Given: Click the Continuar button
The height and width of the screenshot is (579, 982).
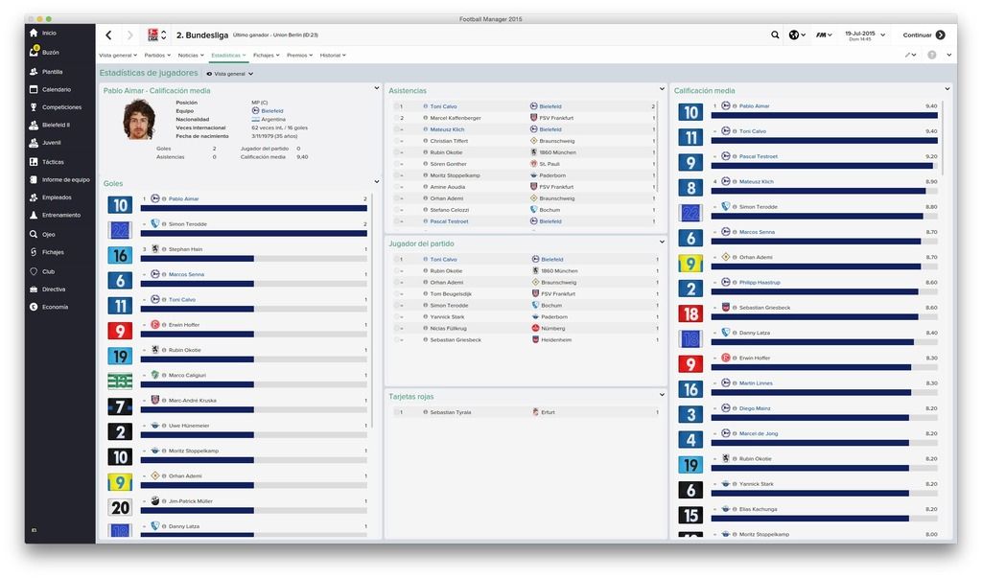Looking at the screenshot, I should click(924, 35).
